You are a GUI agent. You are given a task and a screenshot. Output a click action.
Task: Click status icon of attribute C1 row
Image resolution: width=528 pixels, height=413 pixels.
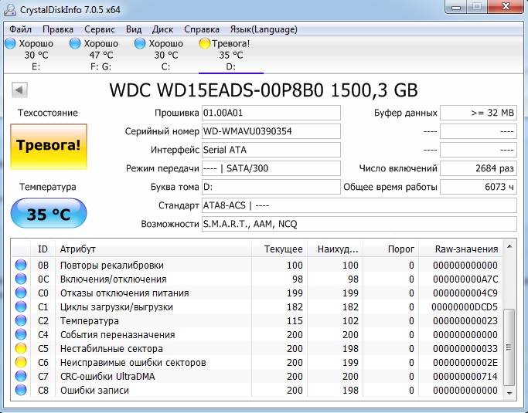tap(21, 306)
